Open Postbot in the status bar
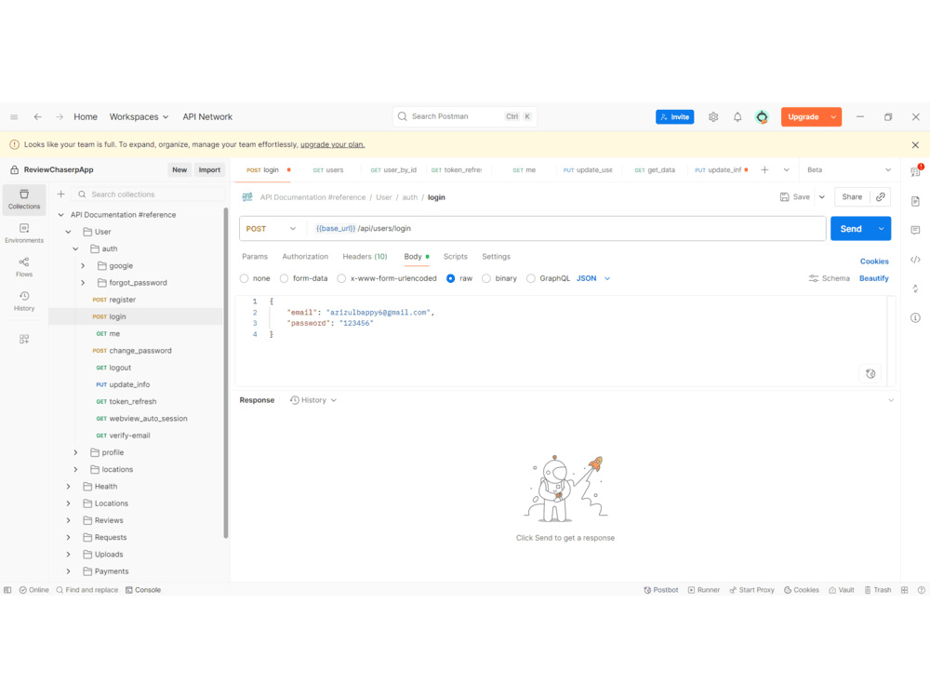 coord(660,590)
